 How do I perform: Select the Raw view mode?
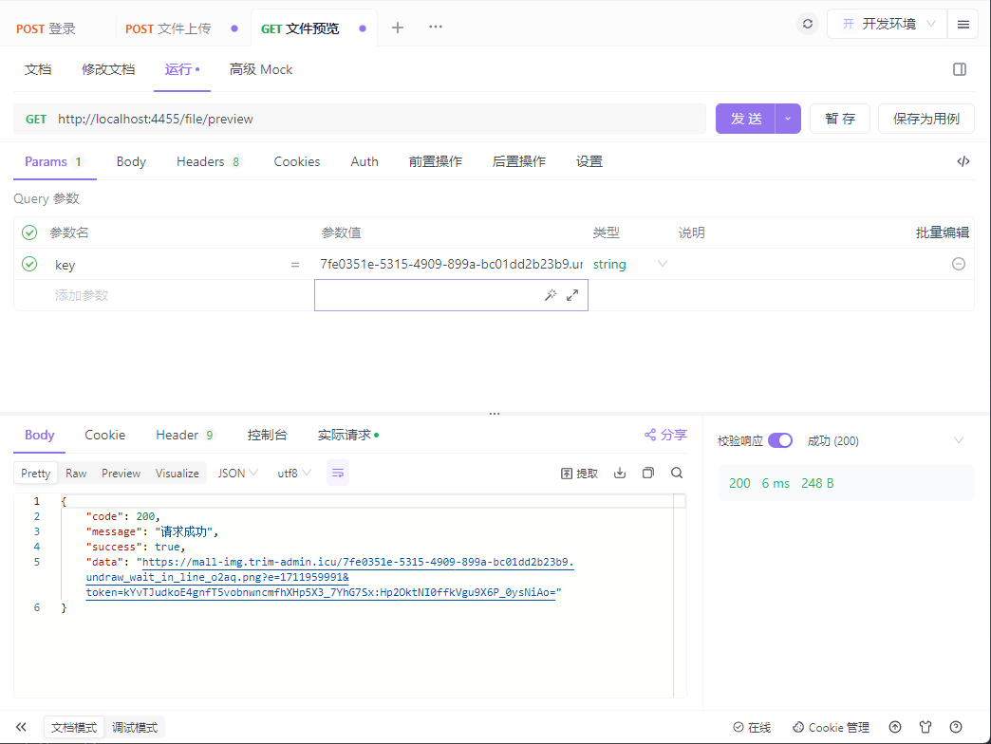point(76,473)
